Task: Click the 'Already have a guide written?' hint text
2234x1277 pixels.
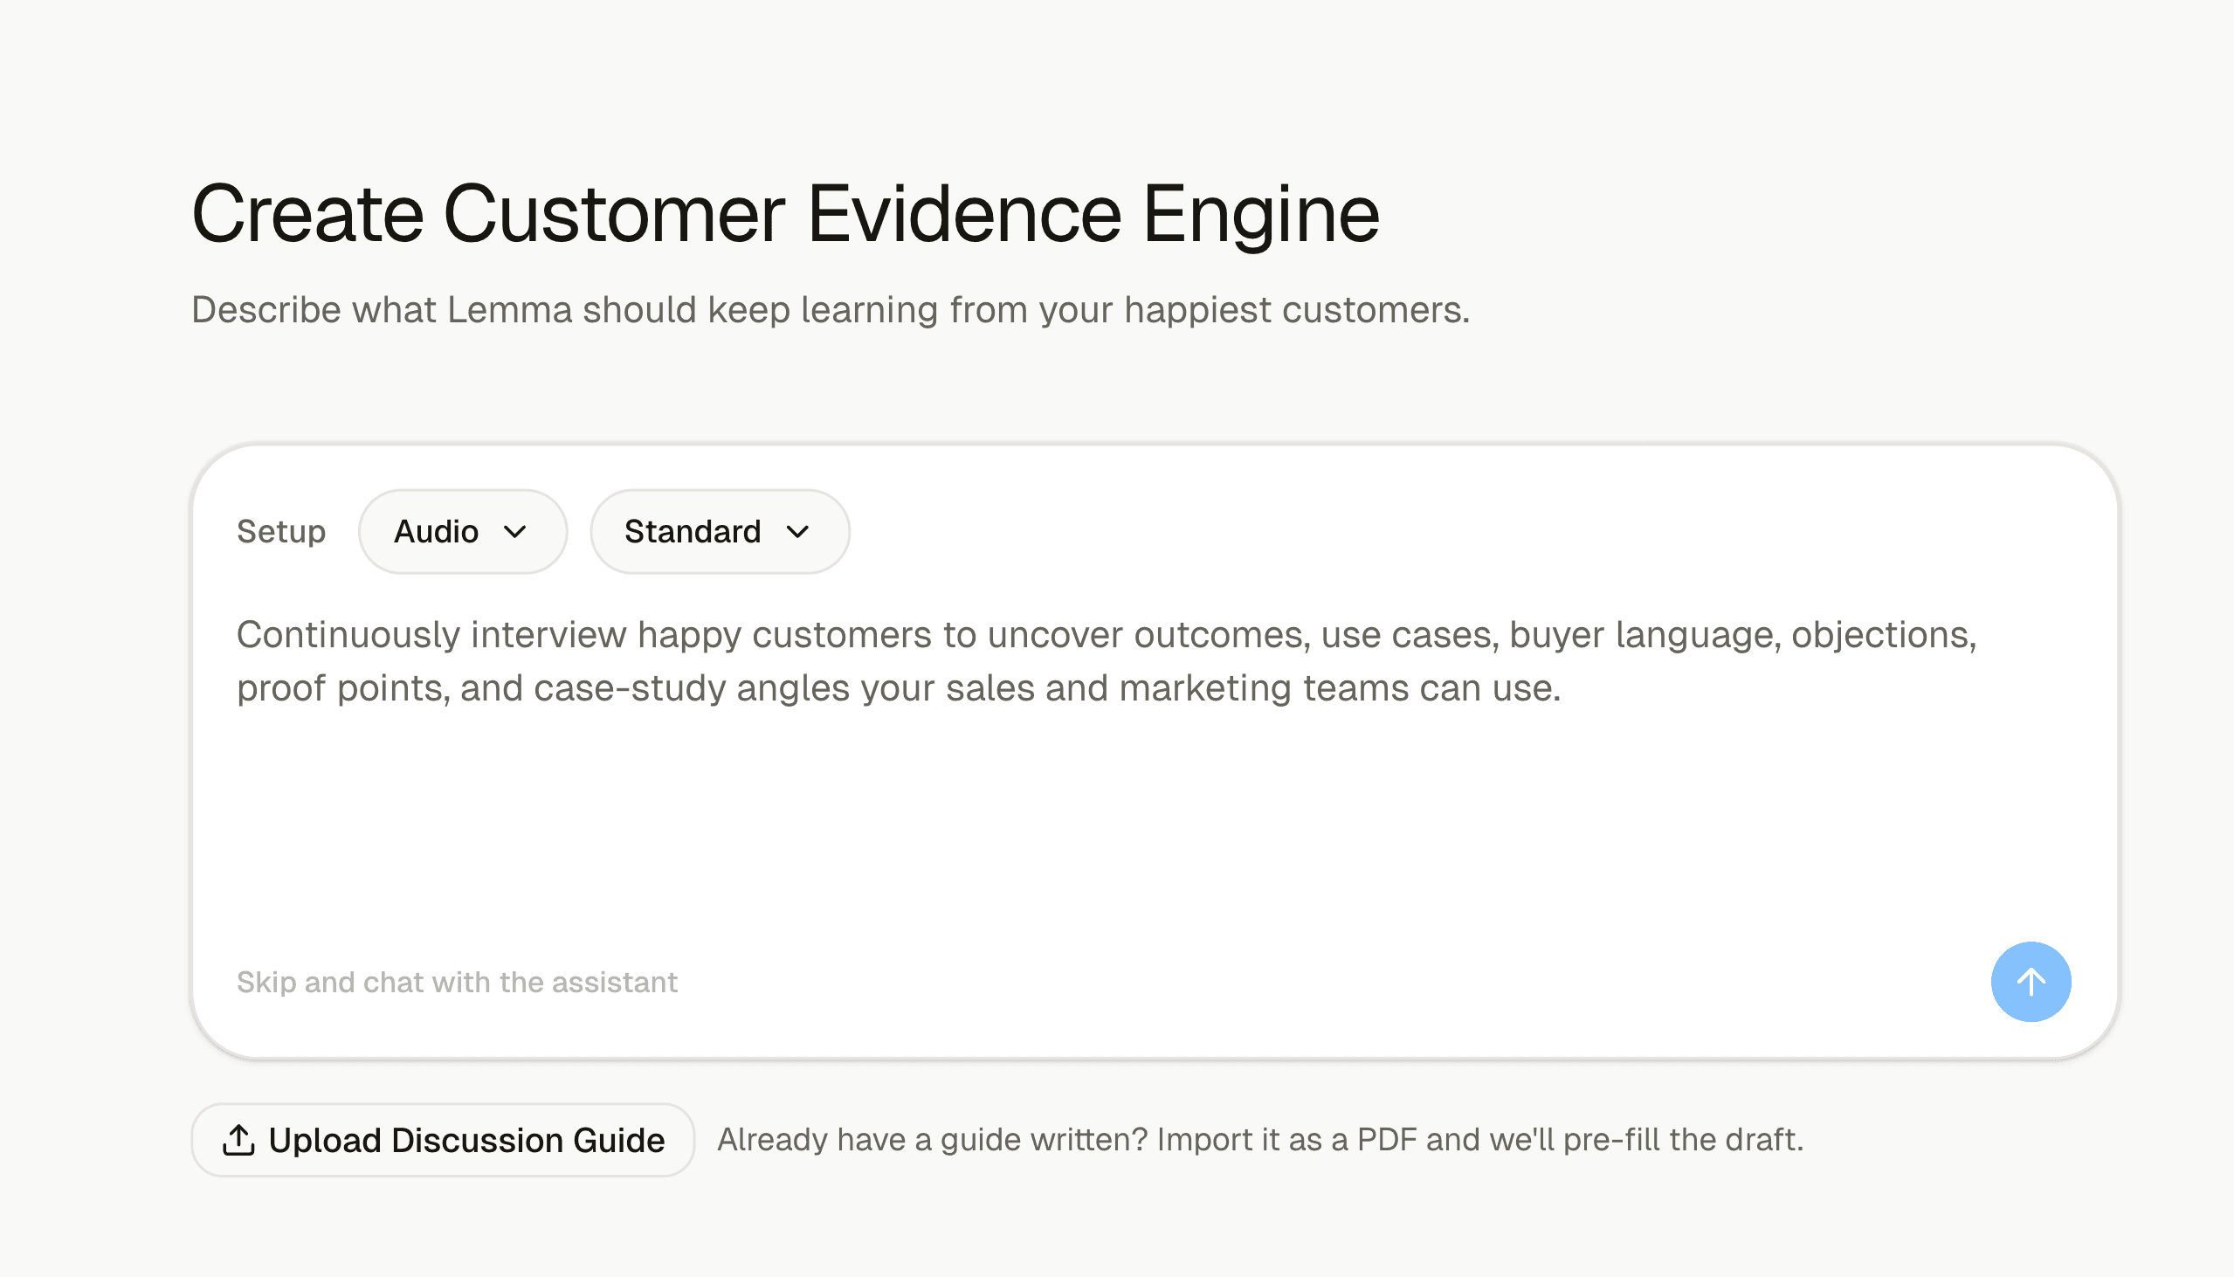Action: pos(1260,1139)
